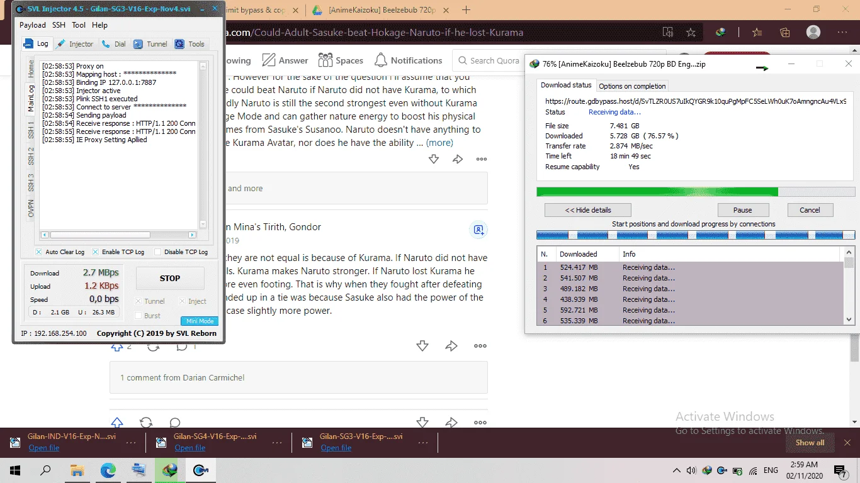Add page to favorites star icon

691,33
